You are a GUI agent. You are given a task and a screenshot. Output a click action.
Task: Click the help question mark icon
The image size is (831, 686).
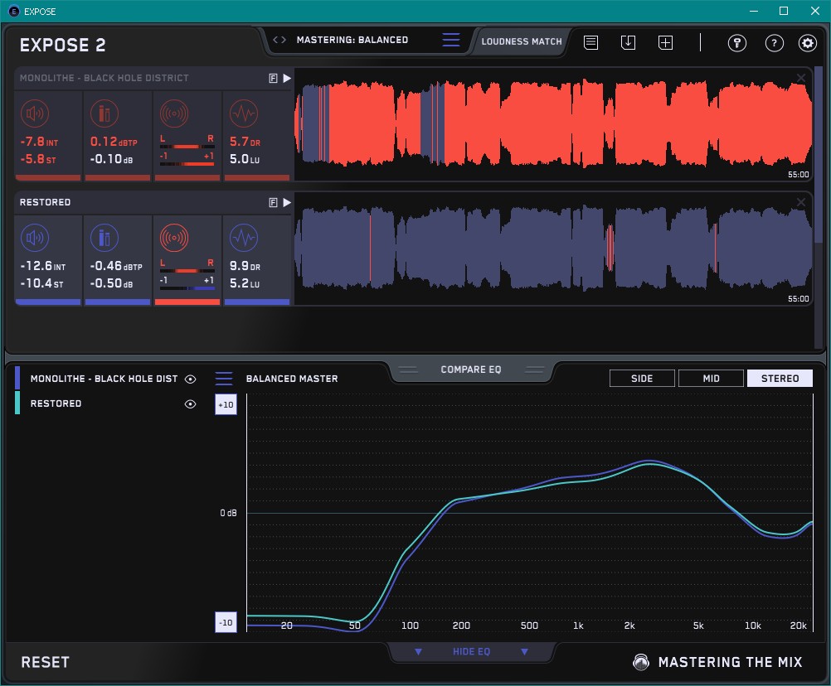coord(774,43)
